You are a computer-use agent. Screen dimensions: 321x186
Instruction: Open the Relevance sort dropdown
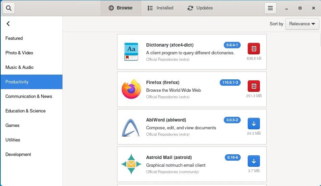point(302,24)
